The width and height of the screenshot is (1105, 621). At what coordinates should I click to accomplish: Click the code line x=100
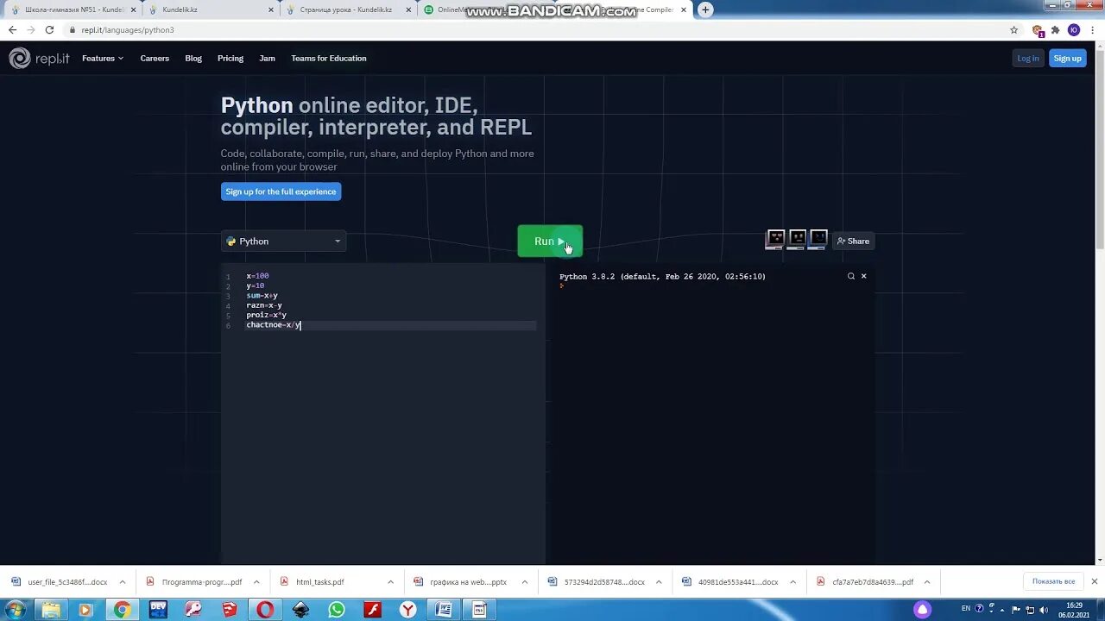[x=257, y=276]
